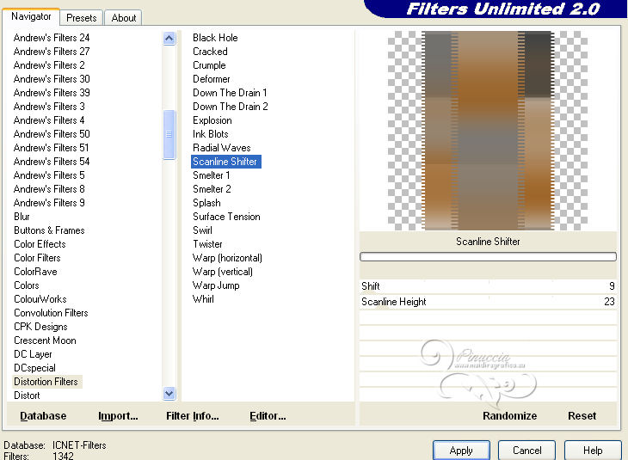Select DC Layer category

pyautogui.click(x=33, y=354)
